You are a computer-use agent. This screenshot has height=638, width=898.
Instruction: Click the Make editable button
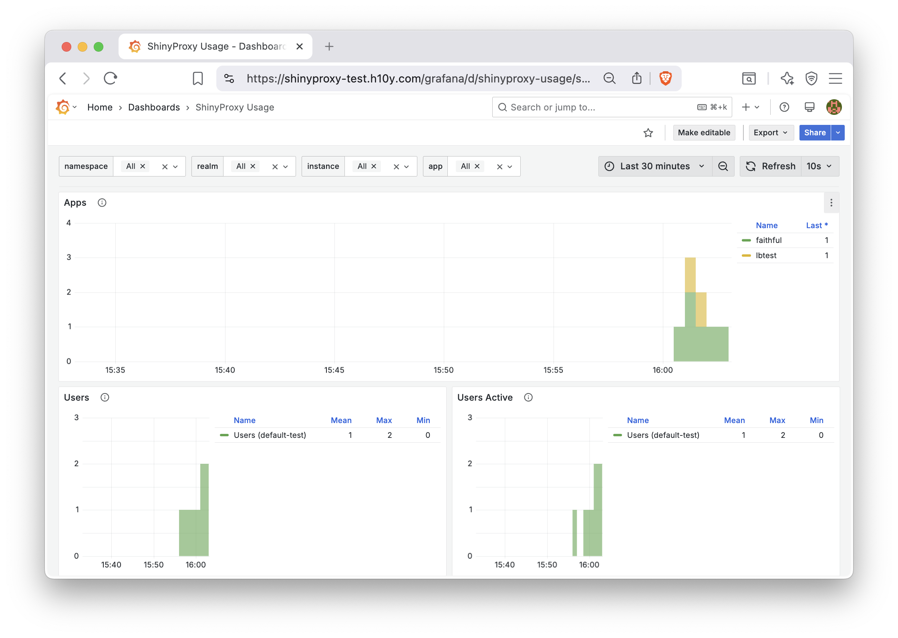704,132
